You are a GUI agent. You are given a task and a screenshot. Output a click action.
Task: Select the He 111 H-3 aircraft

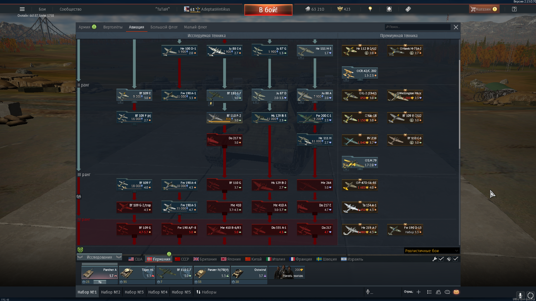(315, 50)
